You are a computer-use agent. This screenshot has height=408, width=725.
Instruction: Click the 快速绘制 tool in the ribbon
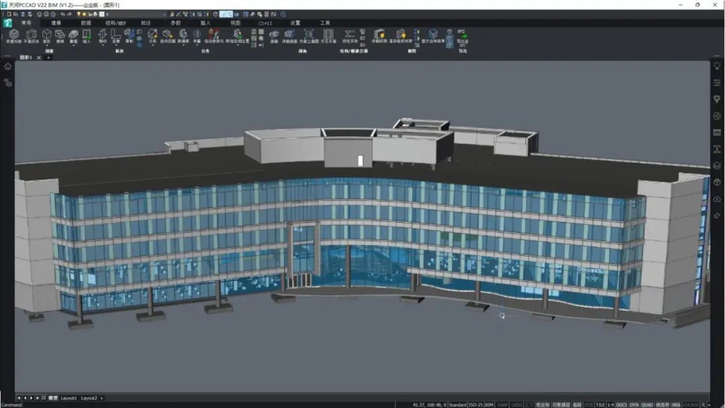[x=13, y=36]
